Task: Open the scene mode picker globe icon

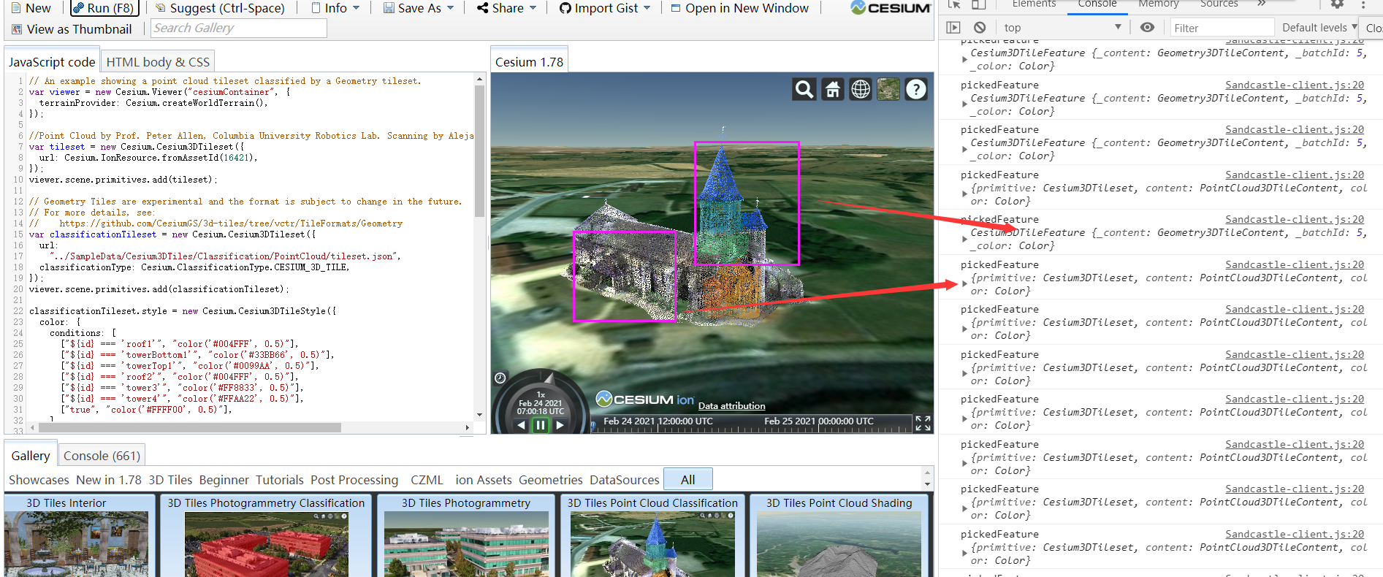Action: pyautogui.click(x=861, y=89)
